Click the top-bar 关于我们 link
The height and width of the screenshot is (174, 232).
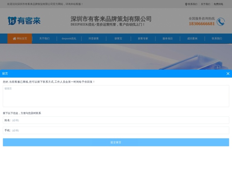click(x=205, y=4)
